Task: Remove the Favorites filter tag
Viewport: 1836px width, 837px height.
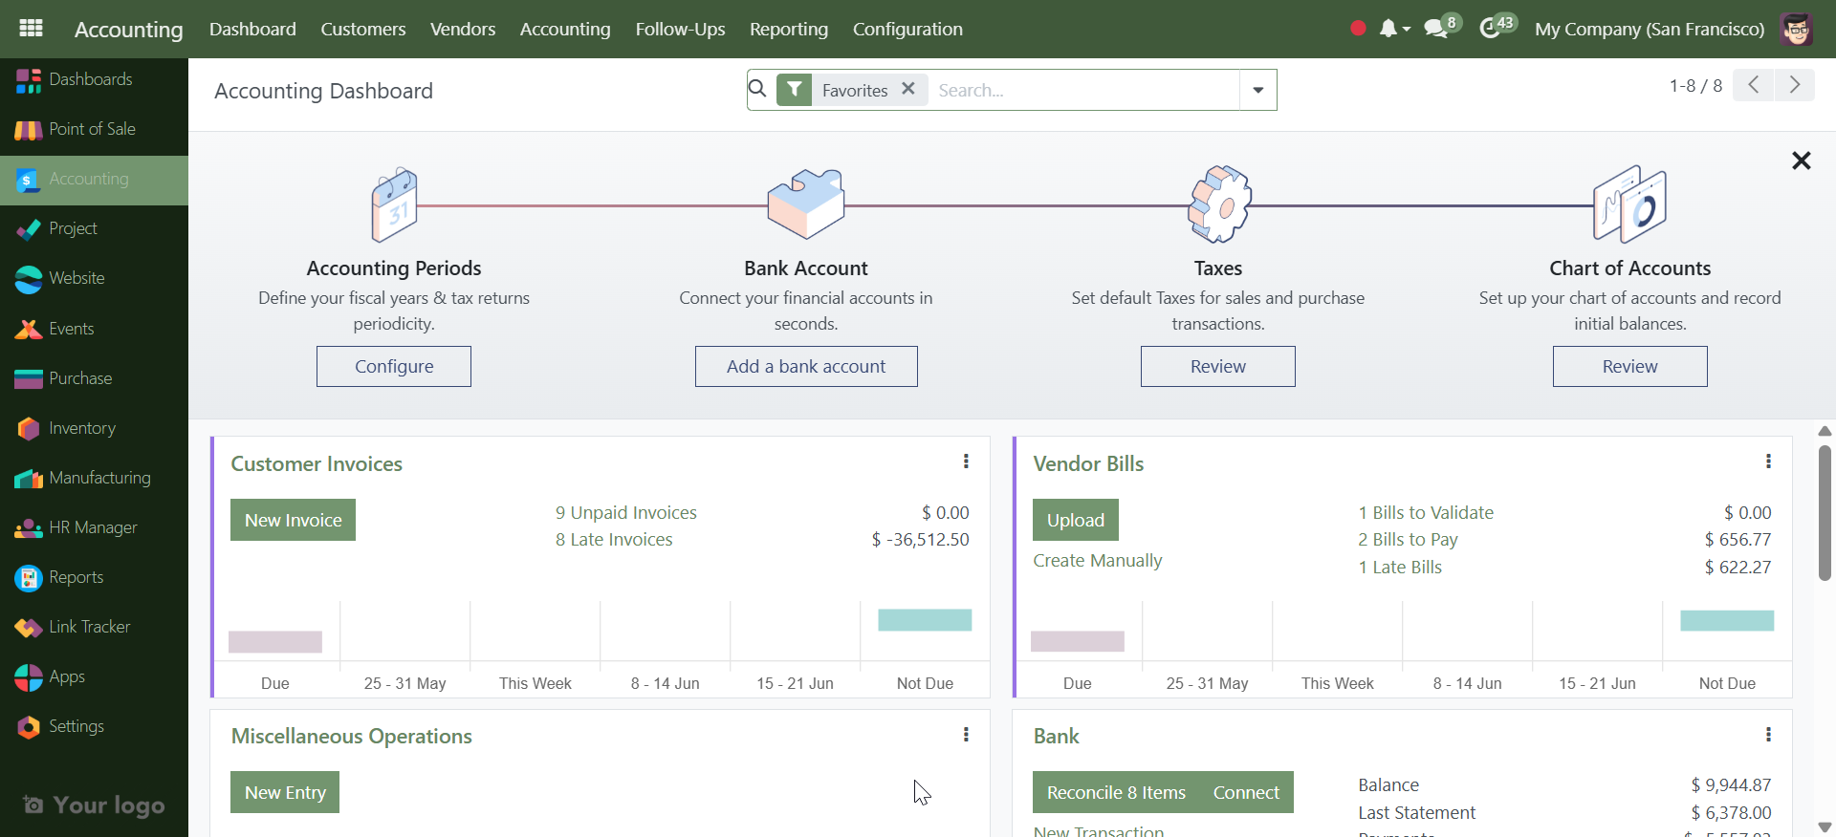Action: (x=908, y=89)
